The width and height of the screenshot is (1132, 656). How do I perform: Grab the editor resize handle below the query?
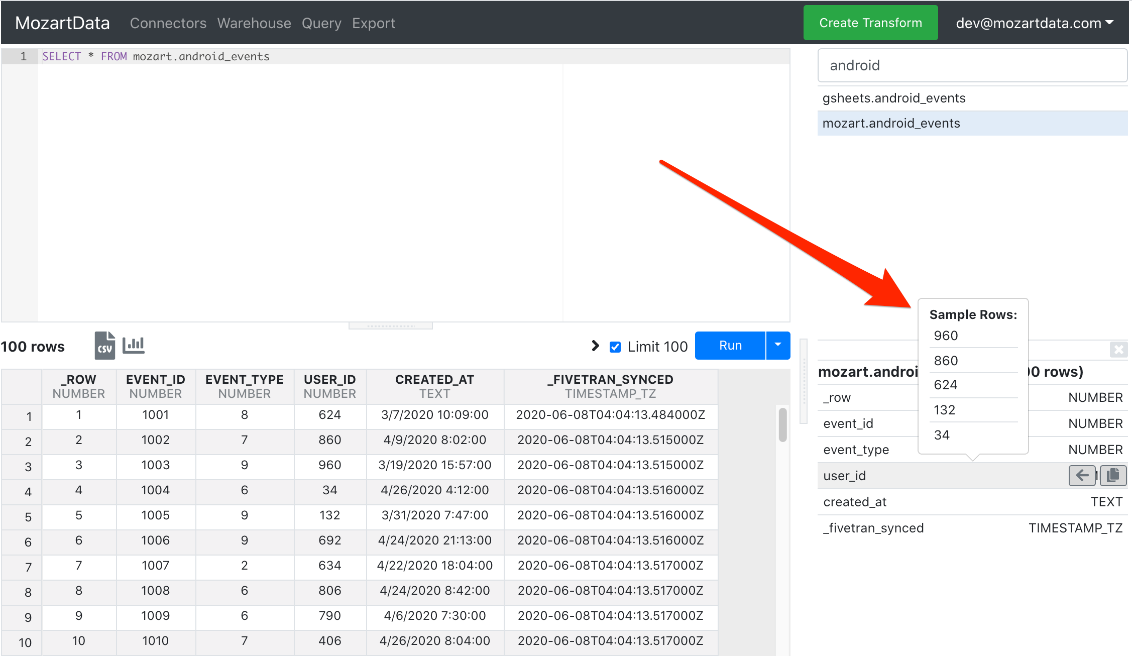coord(391,326)
